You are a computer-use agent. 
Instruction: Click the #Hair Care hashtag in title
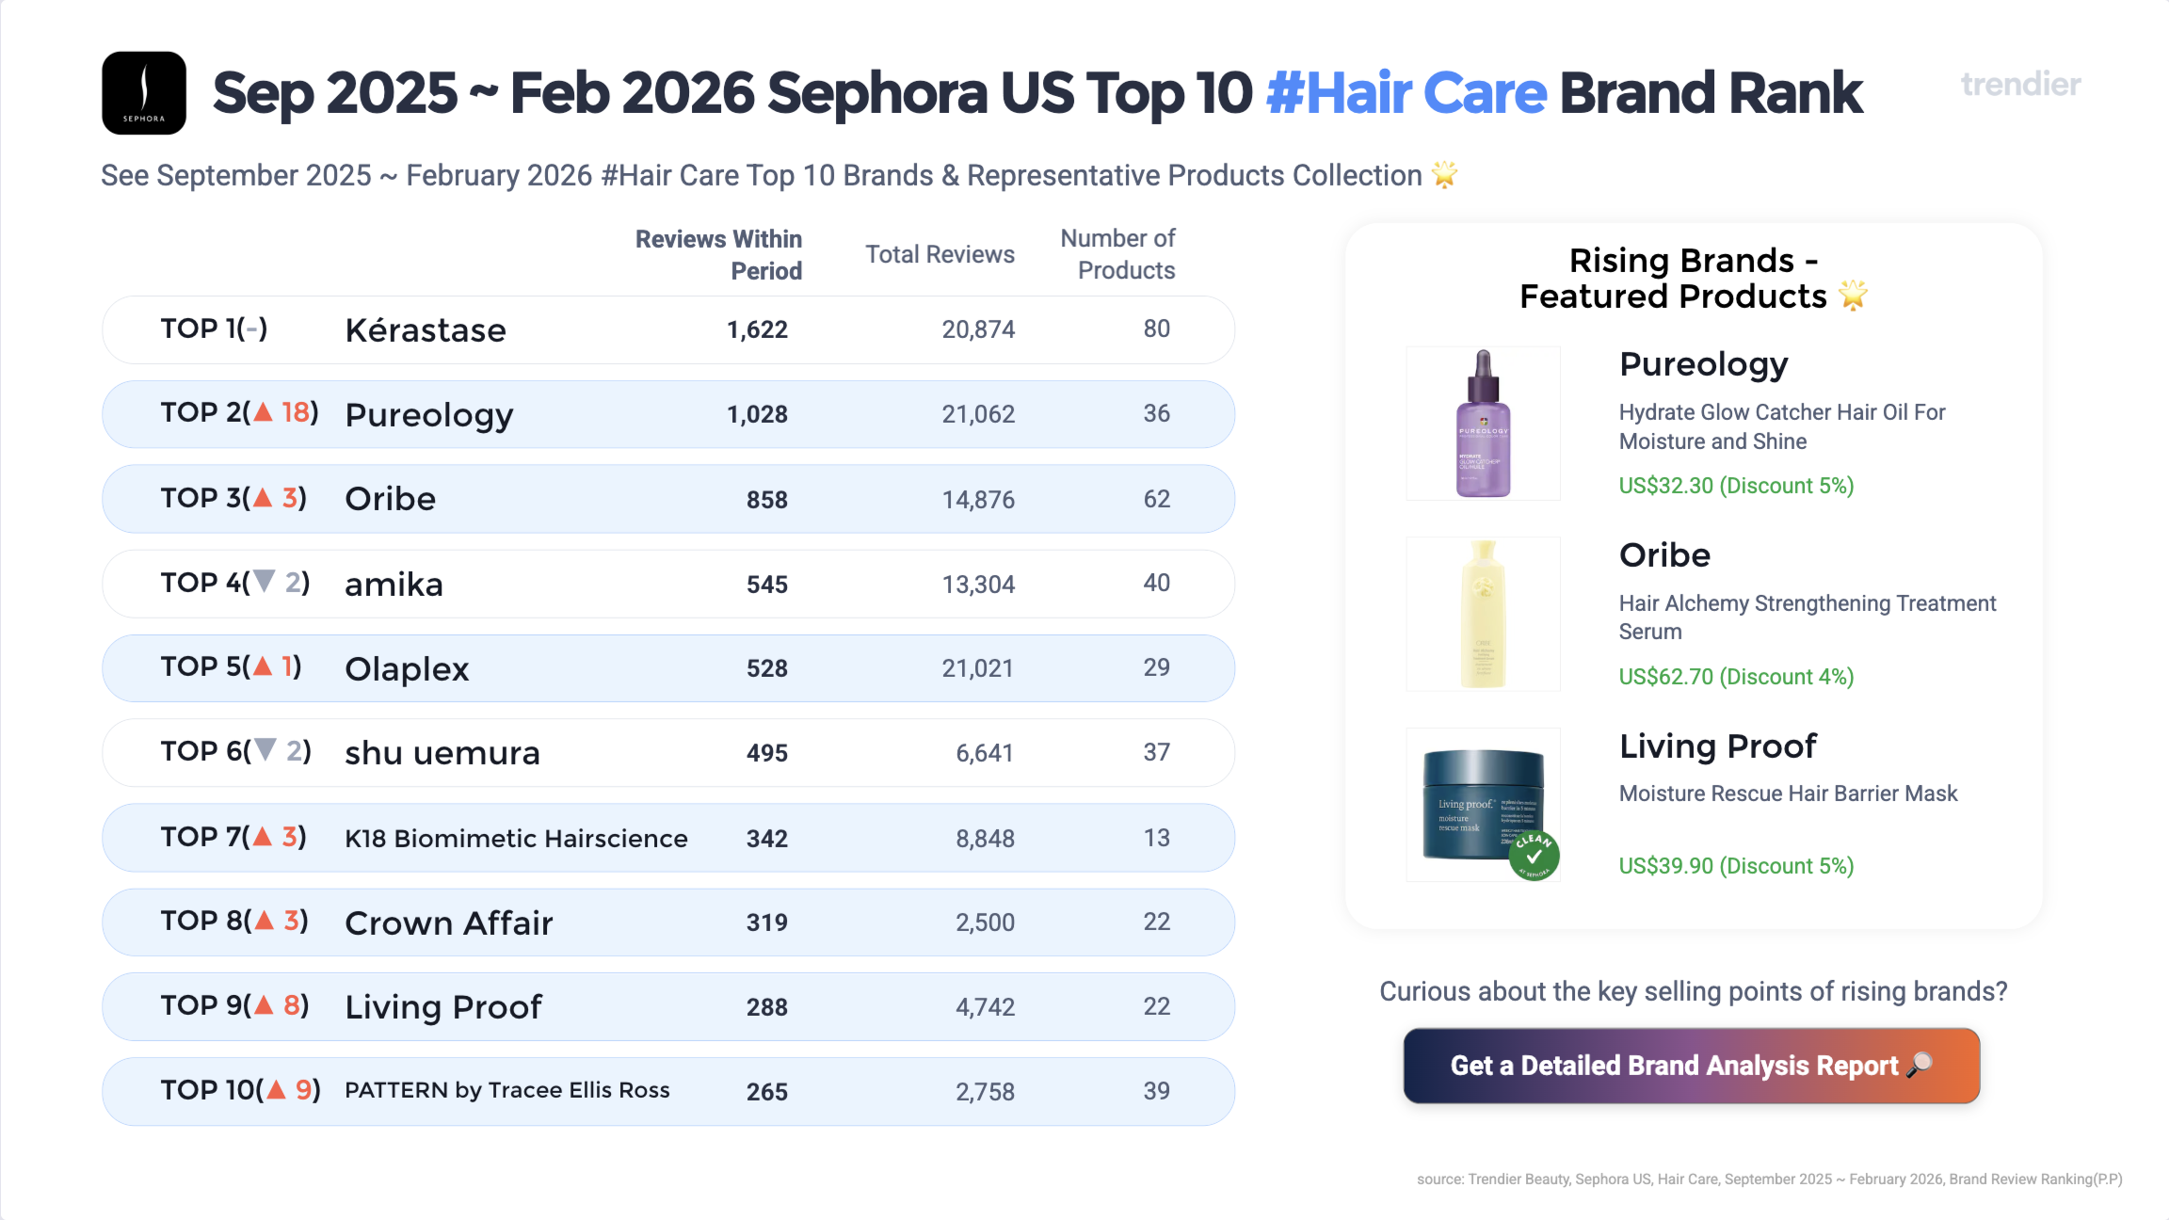1406,93
